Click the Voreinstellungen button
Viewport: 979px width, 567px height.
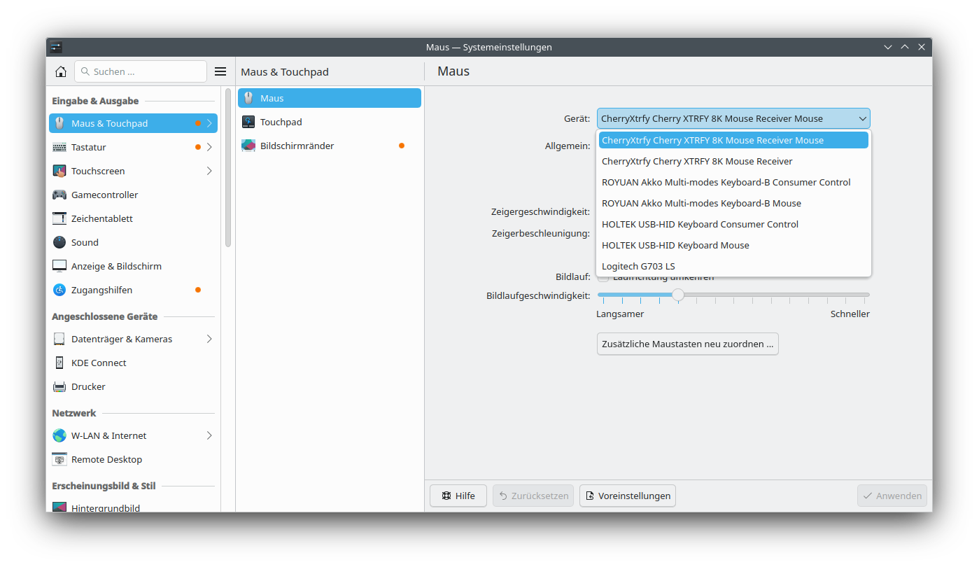pos(628,496)
